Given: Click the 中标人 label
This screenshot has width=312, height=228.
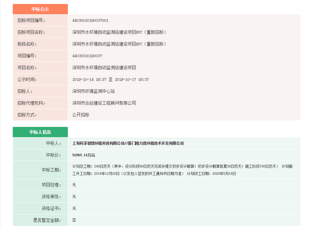Looking at the screenshot, I should (54, 143).
